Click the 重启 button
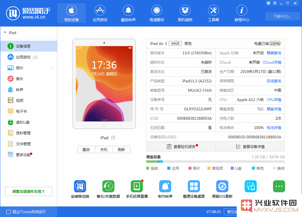 coord(86,149)
